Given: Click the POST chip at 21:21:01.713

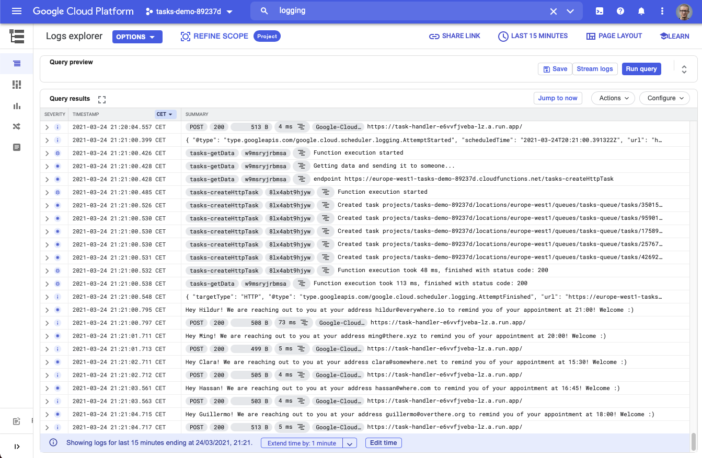Looking at the screenshot, I should click(197, 349).
